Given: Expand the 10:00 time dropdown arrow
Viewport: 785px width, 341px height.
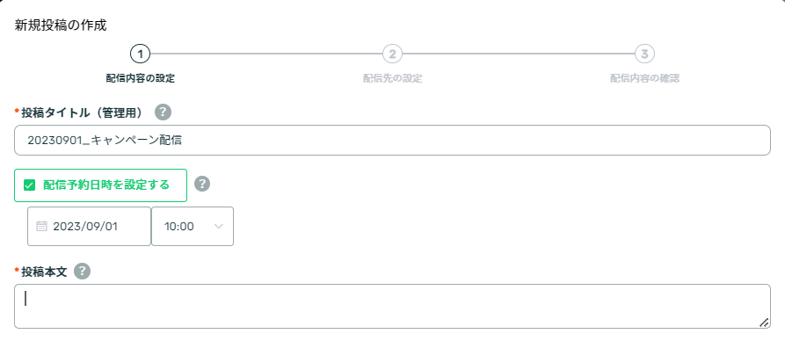Looking at the screenshot, I should (218, 227).
